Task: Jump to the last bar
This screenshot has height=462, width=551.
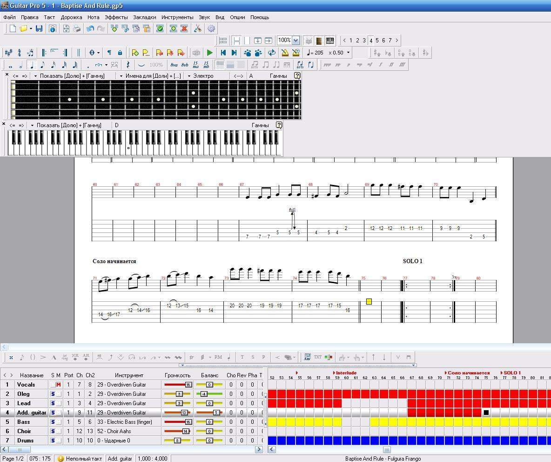Action: (234, 53)
